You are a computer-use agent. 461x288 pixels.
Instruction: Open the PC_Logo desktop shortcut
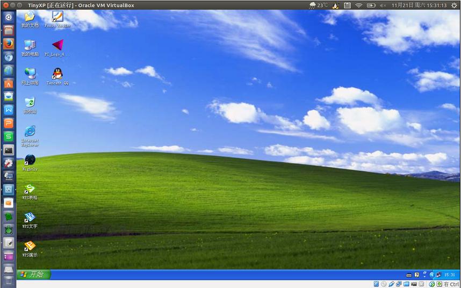click(57, 46)
